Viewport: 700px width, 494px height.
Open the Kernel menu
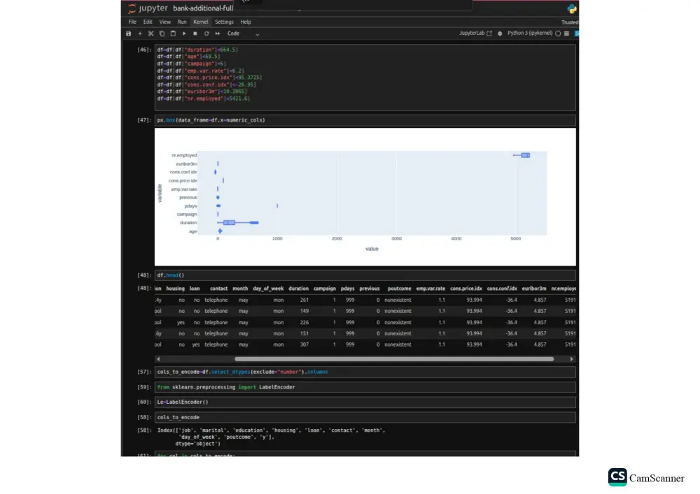tap(201, 22)
